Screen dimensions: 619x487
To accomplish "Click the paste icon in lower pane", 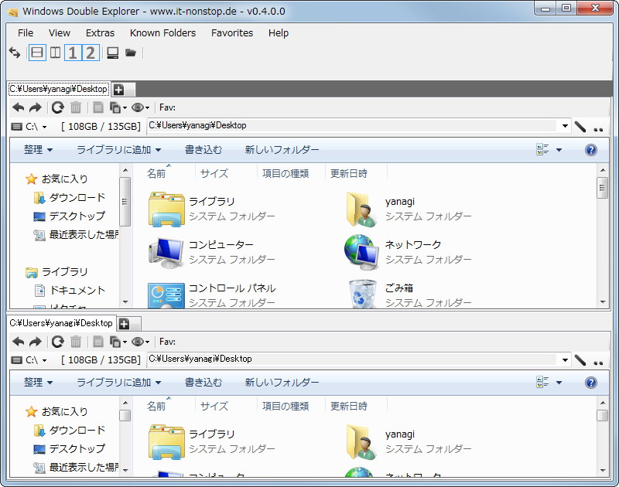I will (x=98, y=342).
